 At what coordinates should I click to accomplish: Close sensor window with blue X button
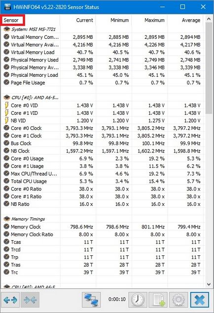200,300
